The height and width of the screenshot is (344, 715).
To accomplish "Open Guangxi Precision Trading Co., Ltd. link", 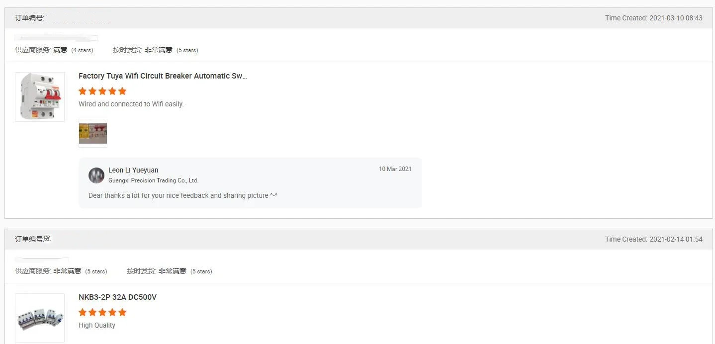I will click(153, 180).
